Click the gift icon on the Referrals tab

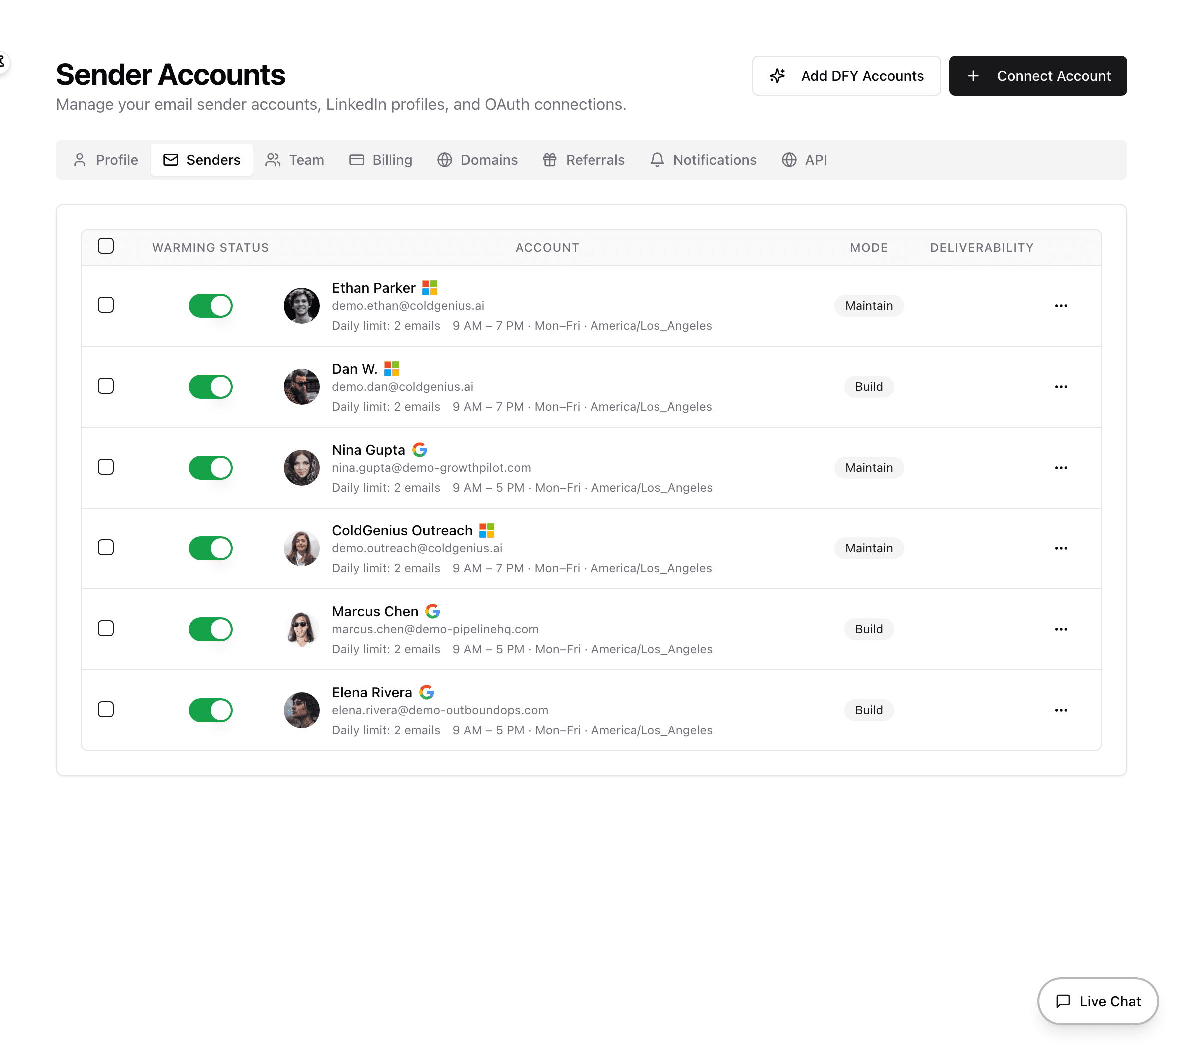point(549,160)
